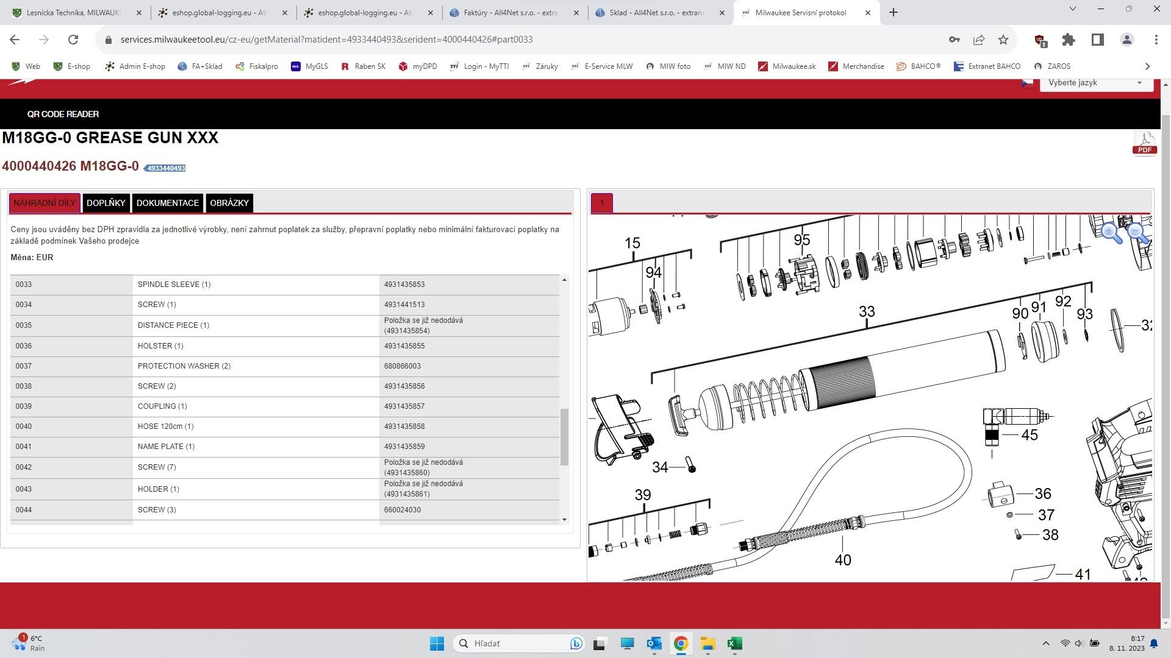The height and width of the screenshot is (658, 1171).
Task: Go back to the previous browser page
Action: [15, 40]
